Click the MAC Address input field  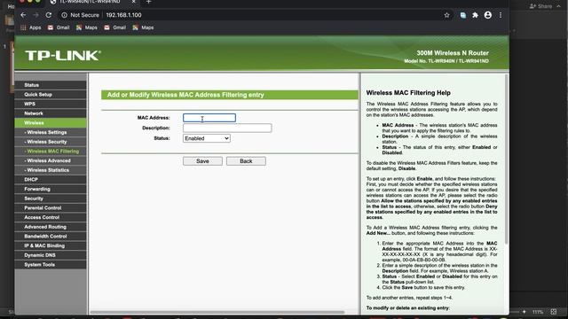coord(209,118)
